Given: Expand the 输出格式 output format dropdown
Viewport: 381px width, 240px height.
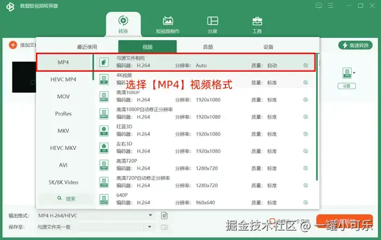Looking at the screenshot, I should (x=150, y=215).
